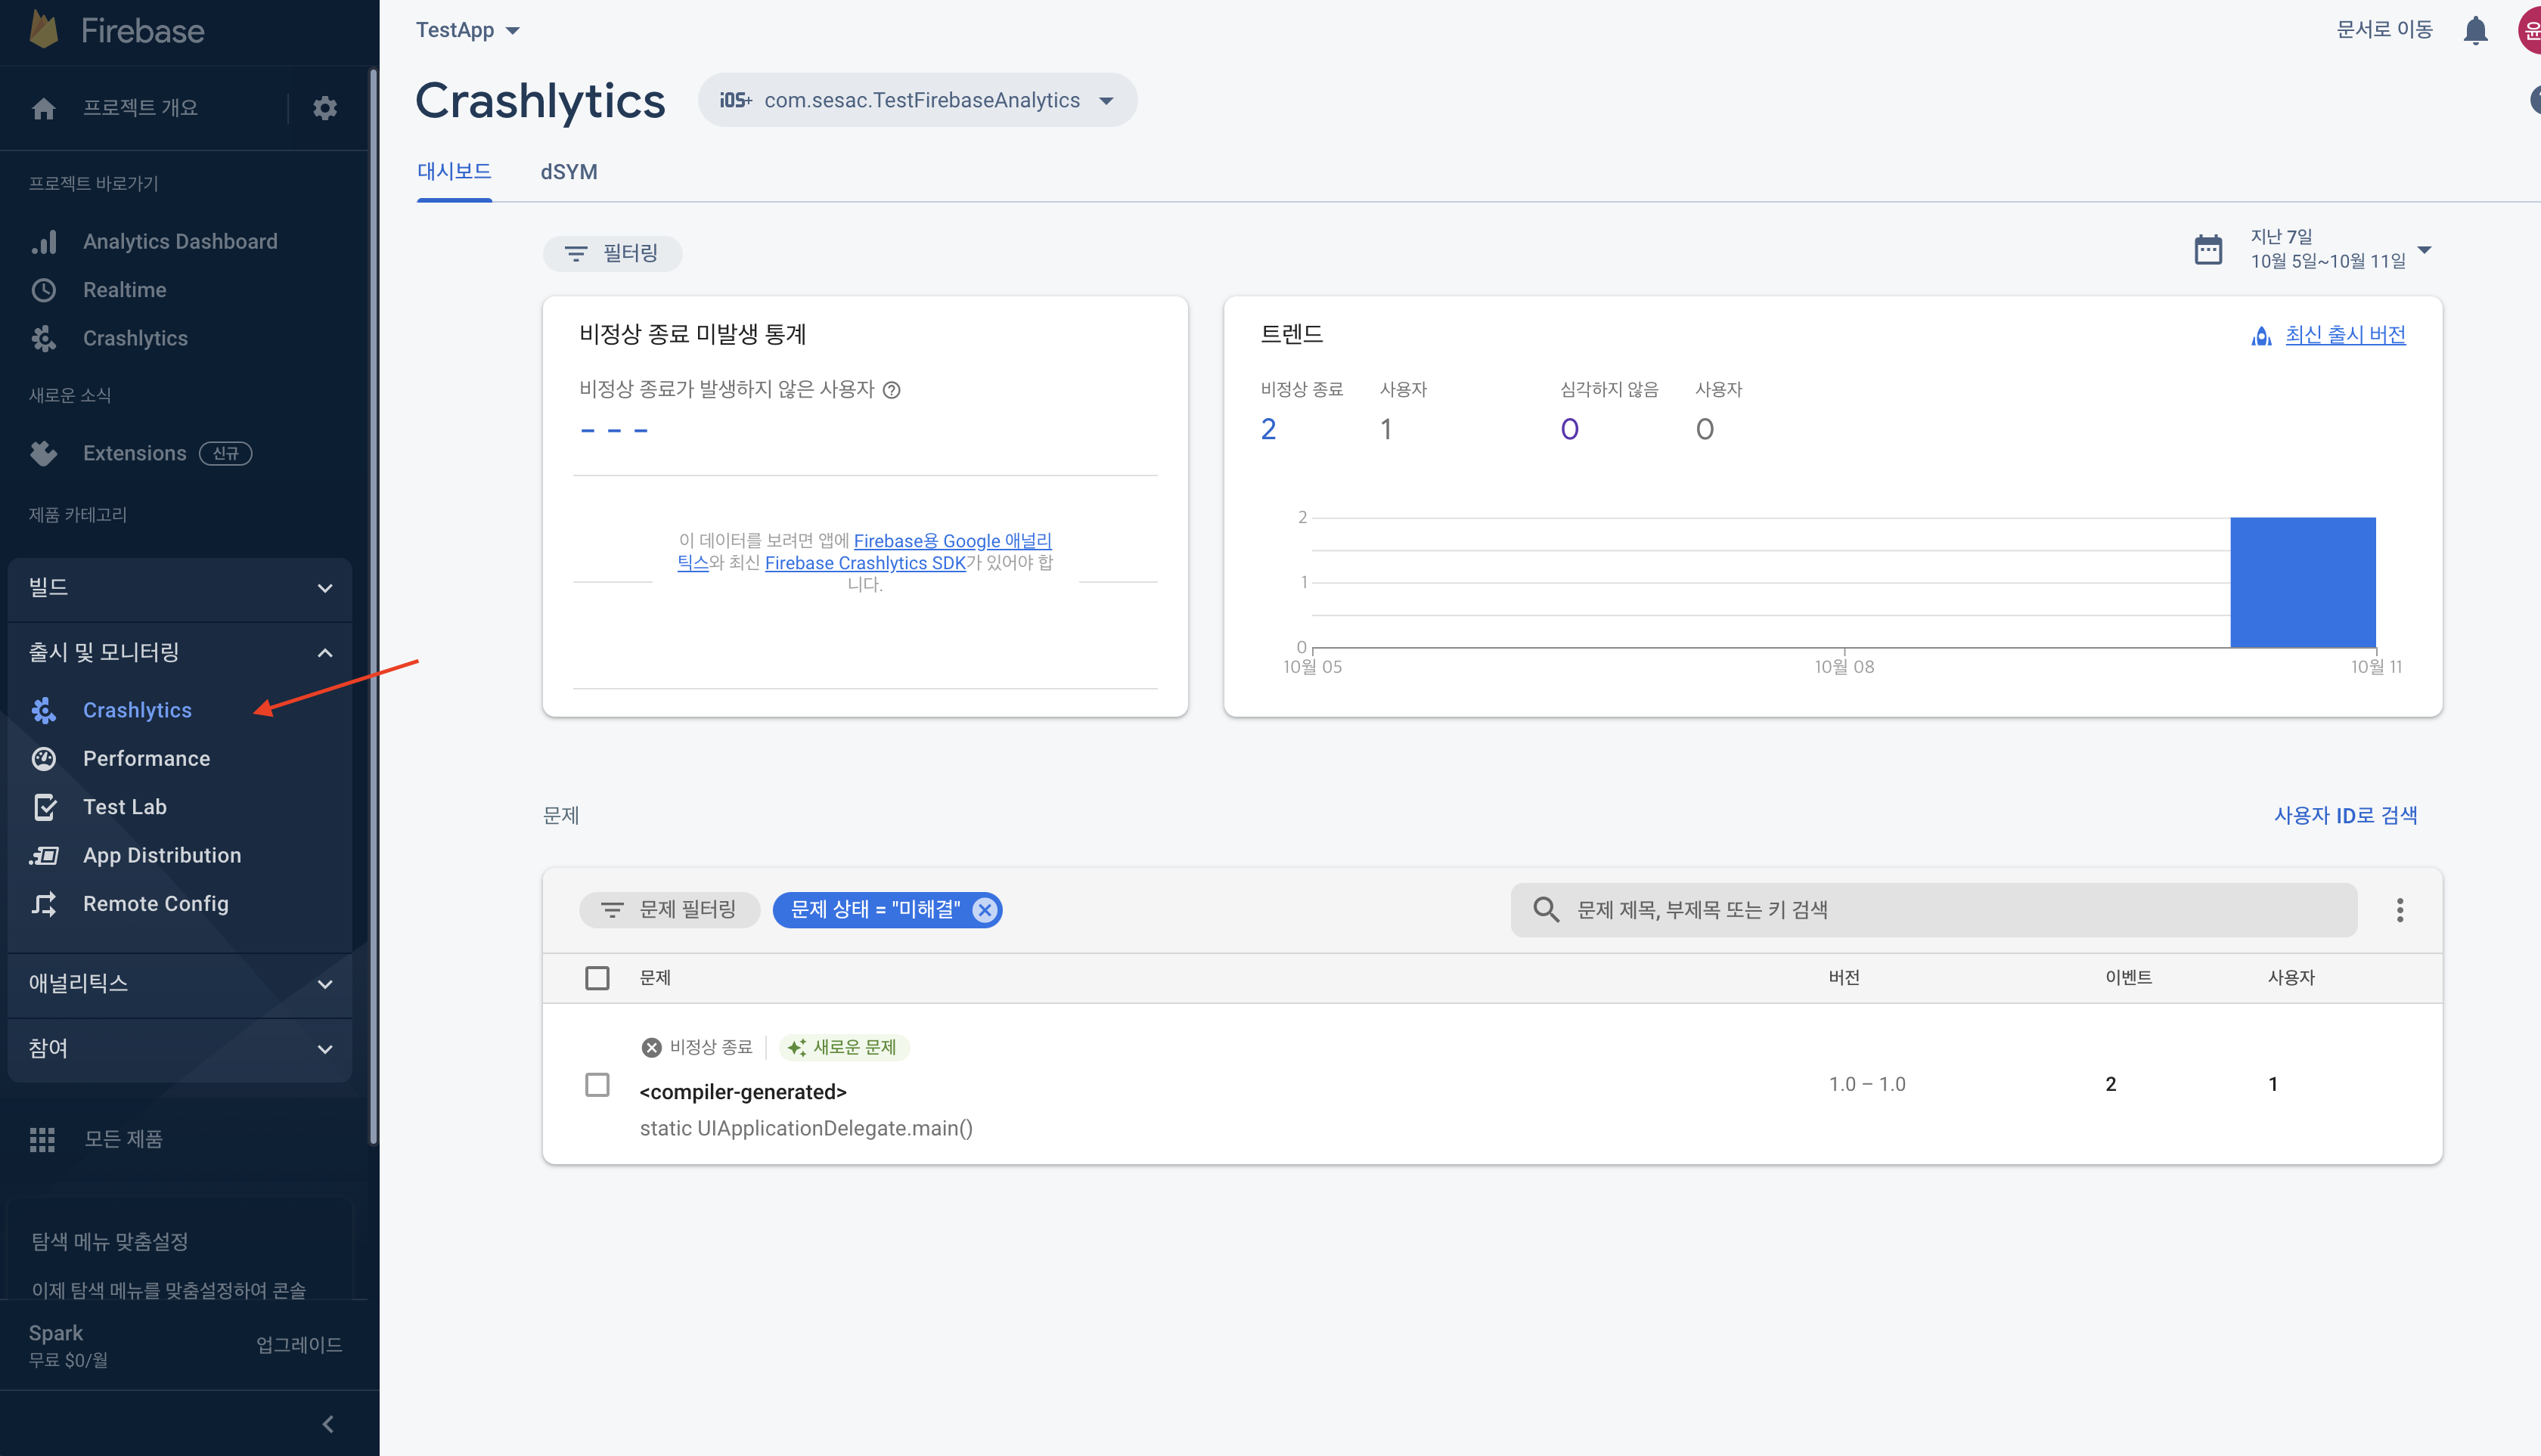Click the App Distribution icon
Image resolution: width=2541 pixels, height=1456 pixels.
[x=43, y=855]
